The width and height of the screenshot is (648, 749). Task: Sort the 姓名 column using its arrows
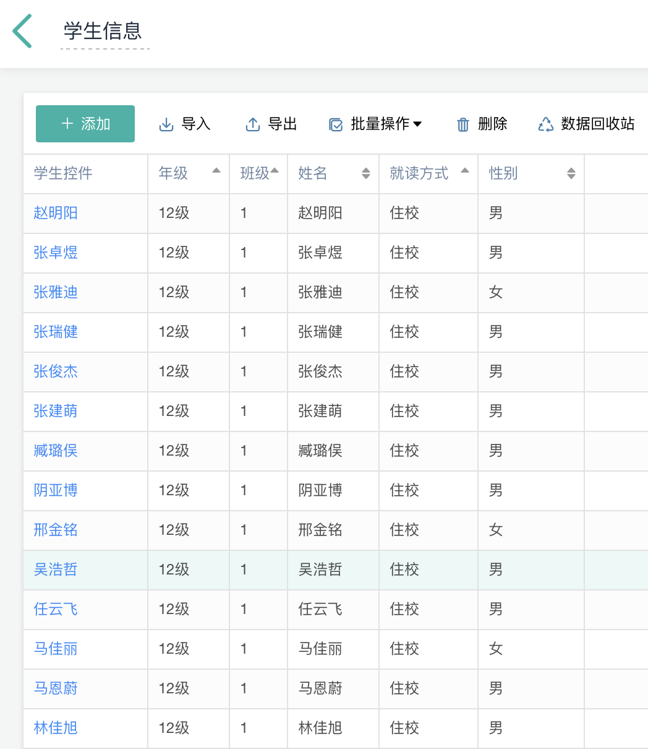click(x=366, y=174)
